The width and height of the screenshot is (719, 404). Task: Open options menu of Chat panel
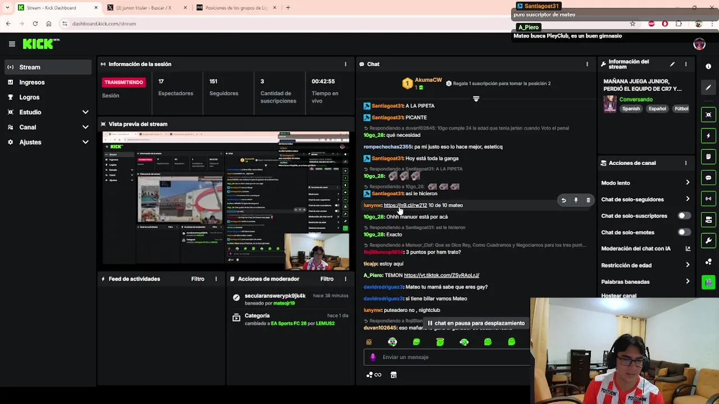click(587, 64)
